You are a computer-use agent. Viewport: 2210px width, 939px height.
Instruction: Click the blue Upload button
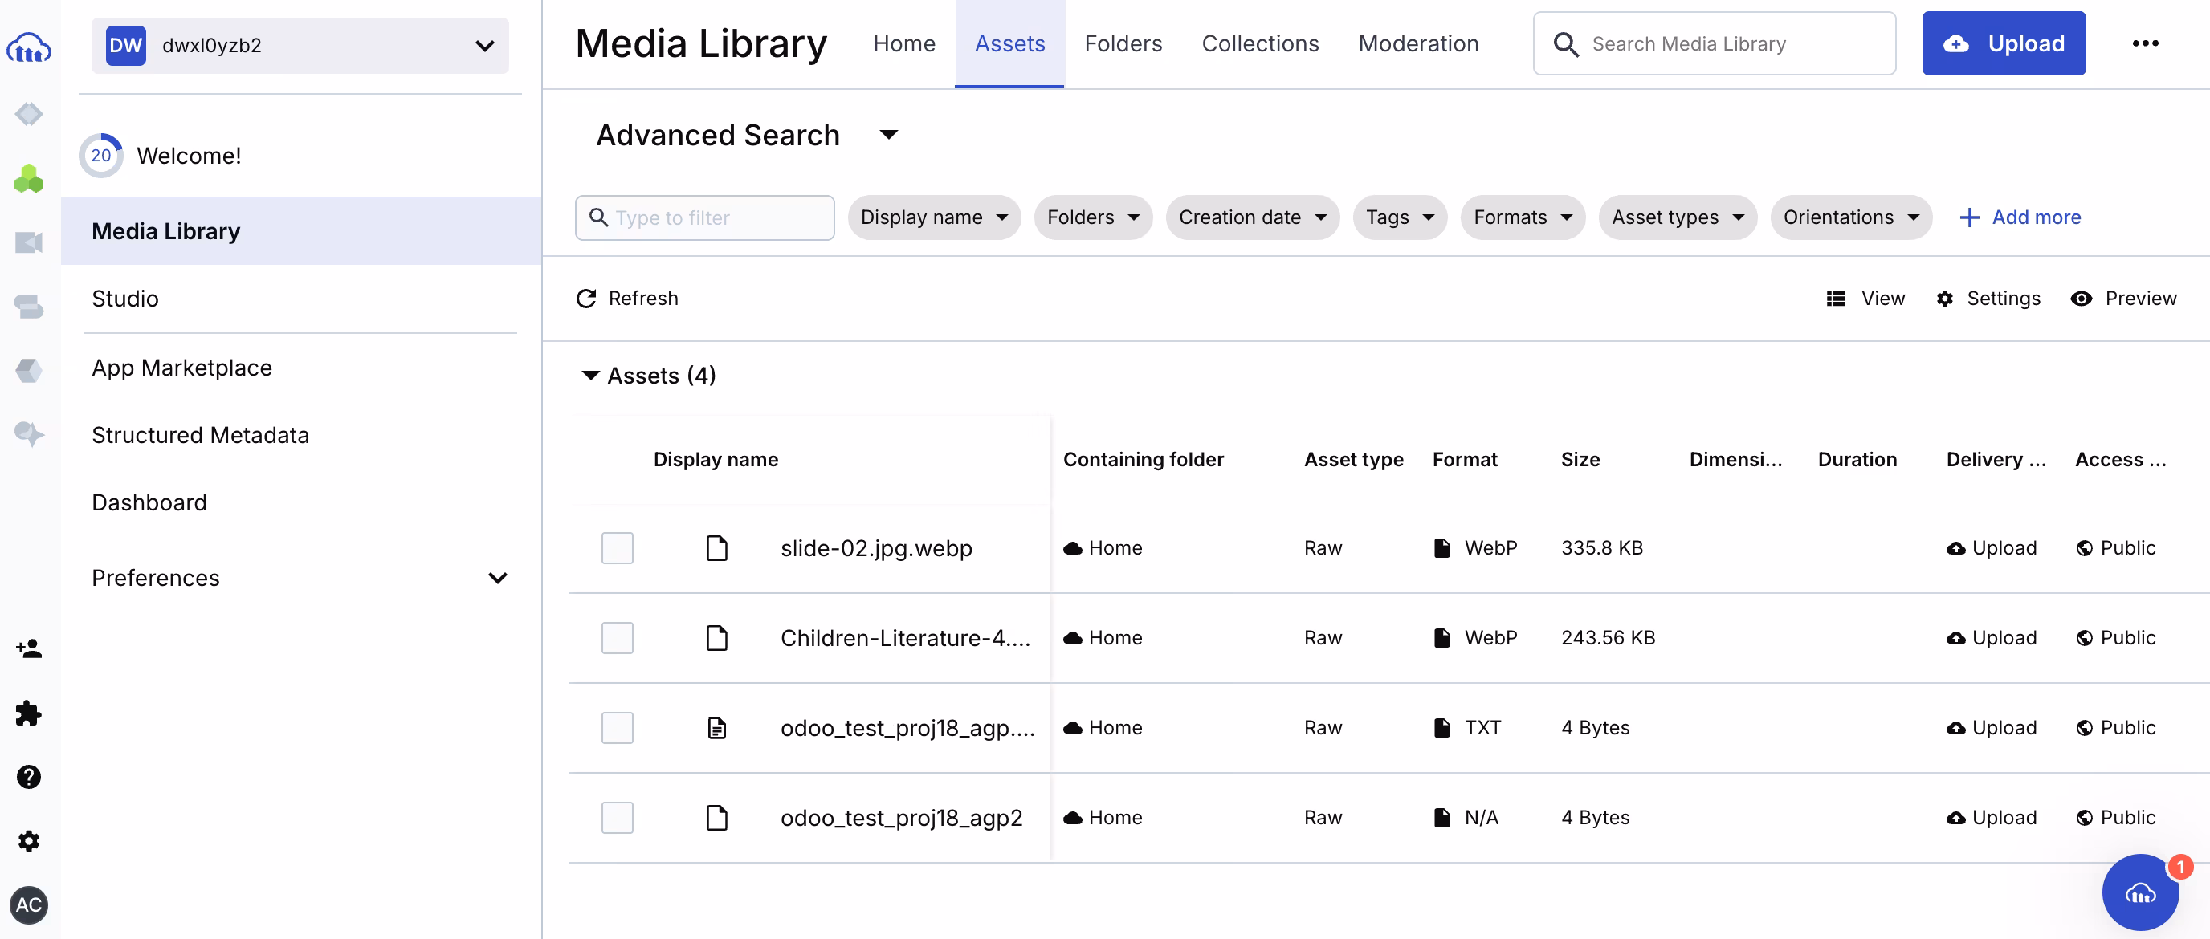click(2004, 43)
